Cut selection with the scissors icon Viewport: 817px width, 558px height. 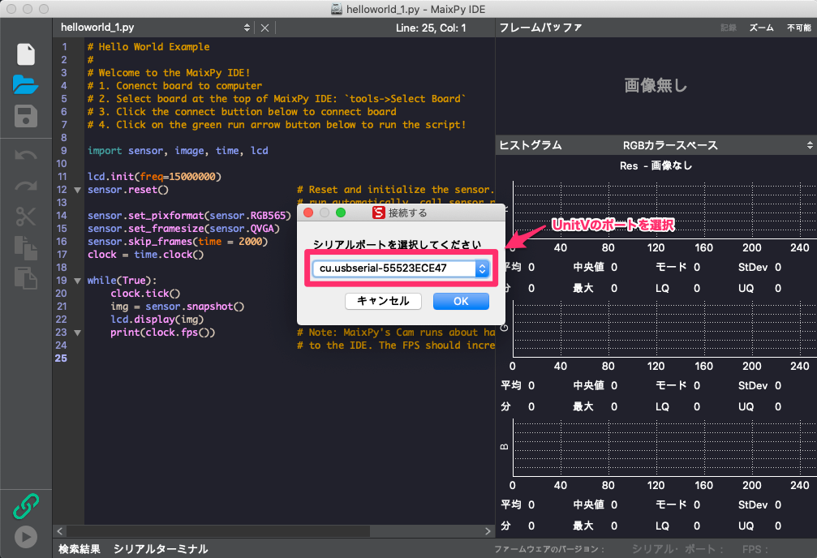coord(26,216)
